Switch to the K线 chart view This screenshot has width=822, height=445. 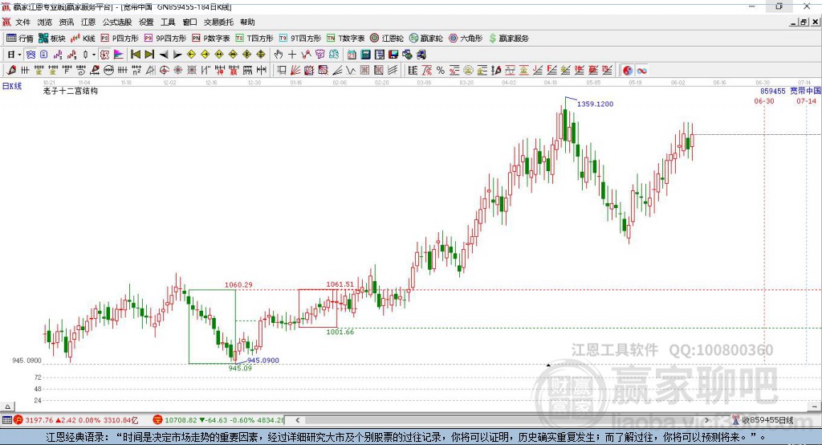pyautogui.click(x=83, y=39)
